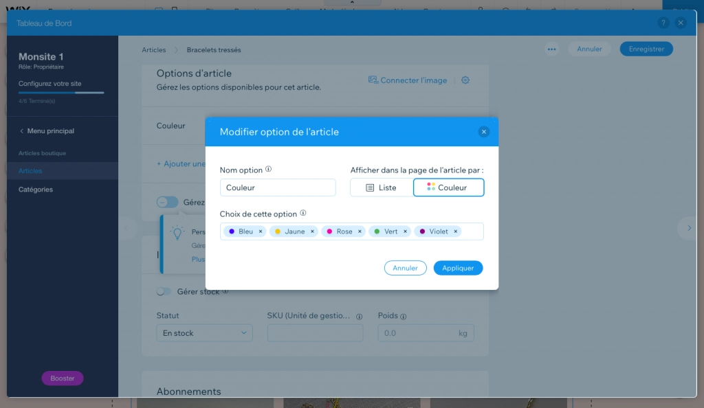Click the site setup progress bar
The width and height of the screenshot is (704, 408).
click(61, 92)
